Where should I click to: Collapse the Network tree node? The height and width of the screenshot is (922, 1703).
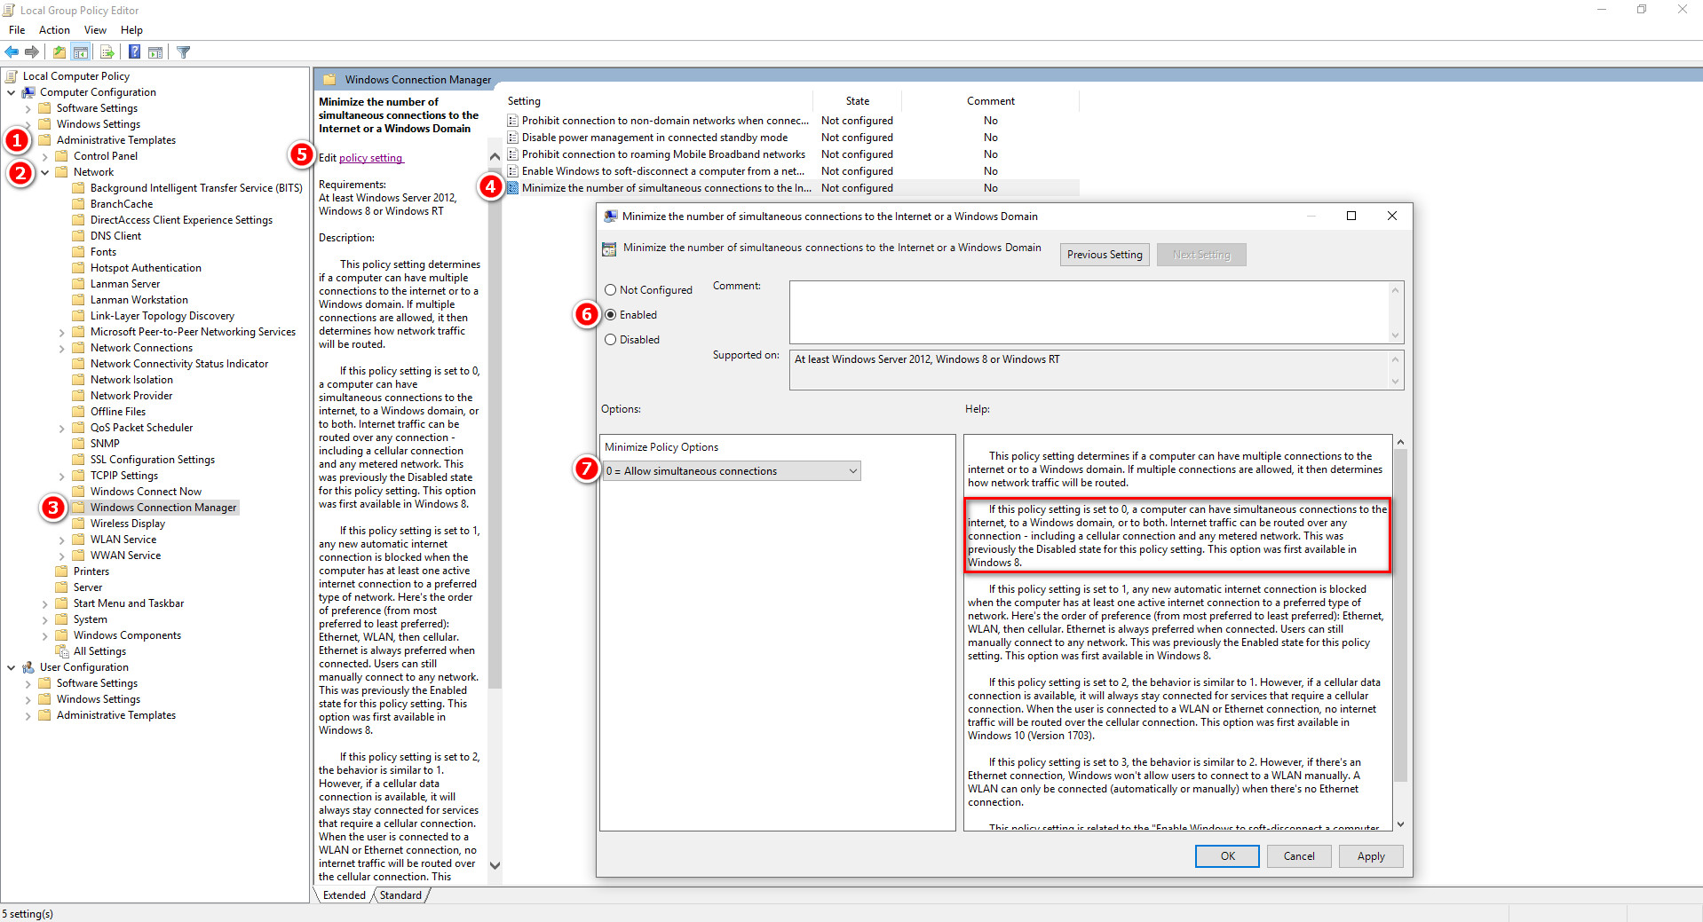44,172
